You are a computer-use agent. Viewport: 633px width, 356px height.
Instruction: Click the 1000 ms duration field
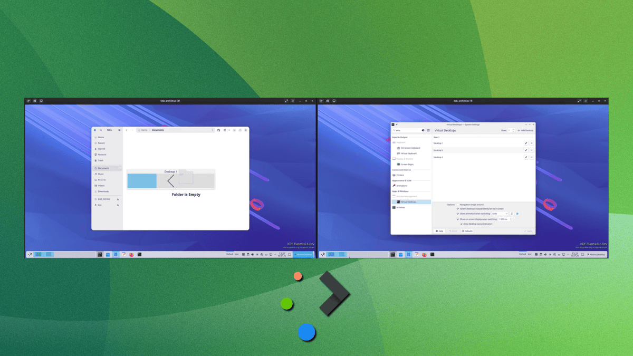click(503, 219)
